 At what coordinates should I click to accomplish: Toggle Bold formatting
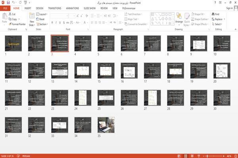pos(52,23)
